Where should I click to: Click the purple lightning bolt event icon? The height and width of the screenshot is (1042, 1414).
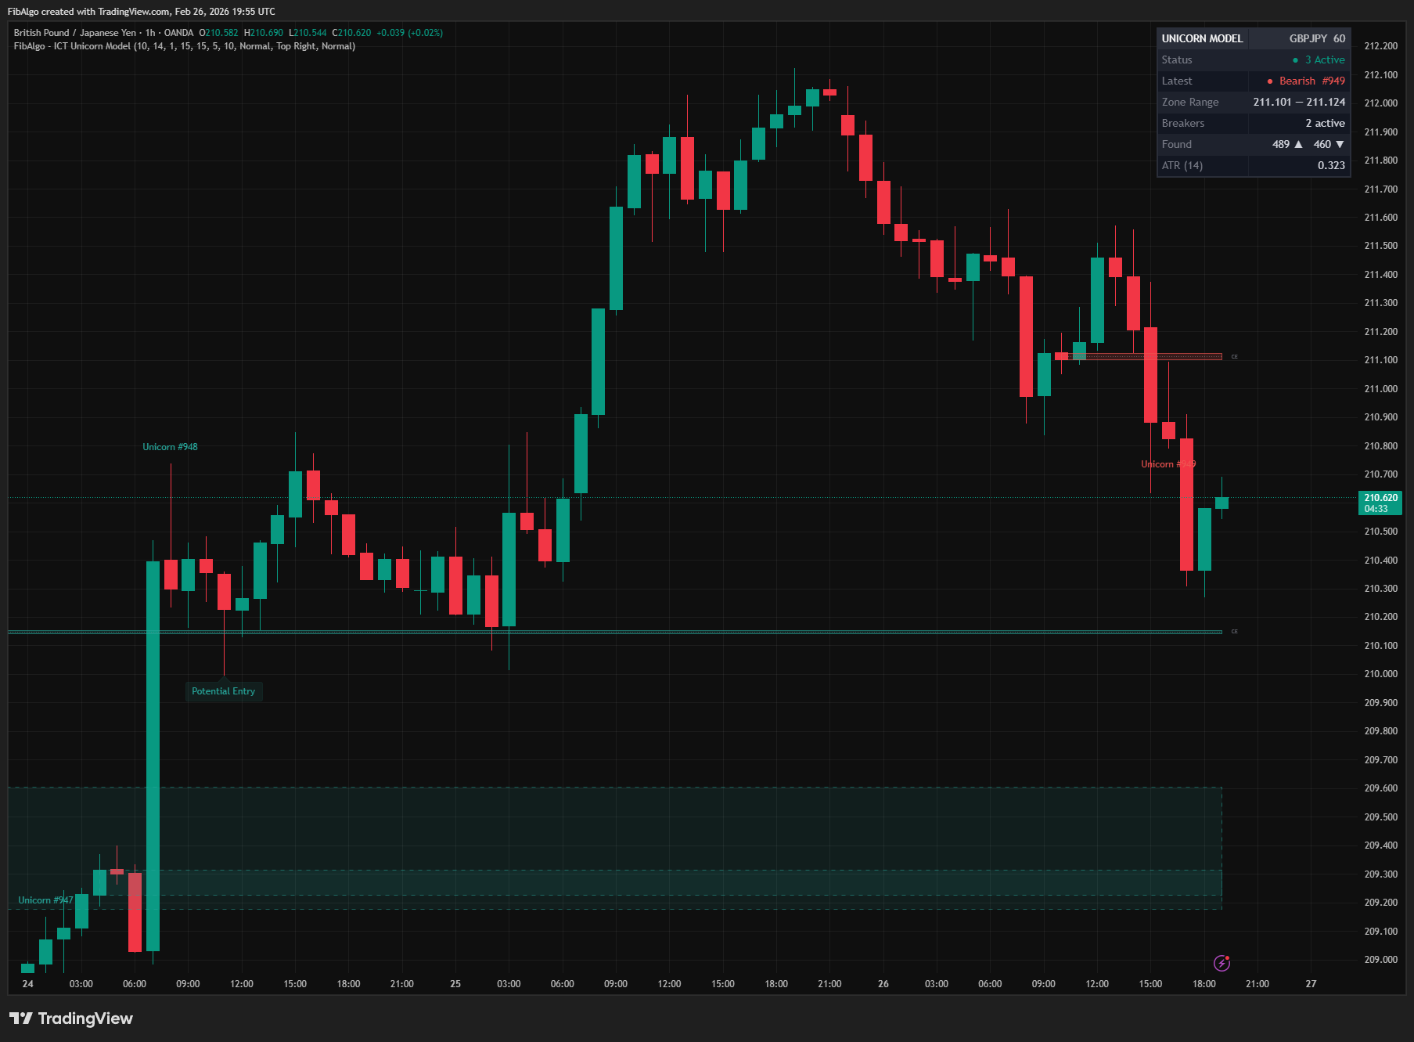pyautogui.click(x=1222, y=963)
